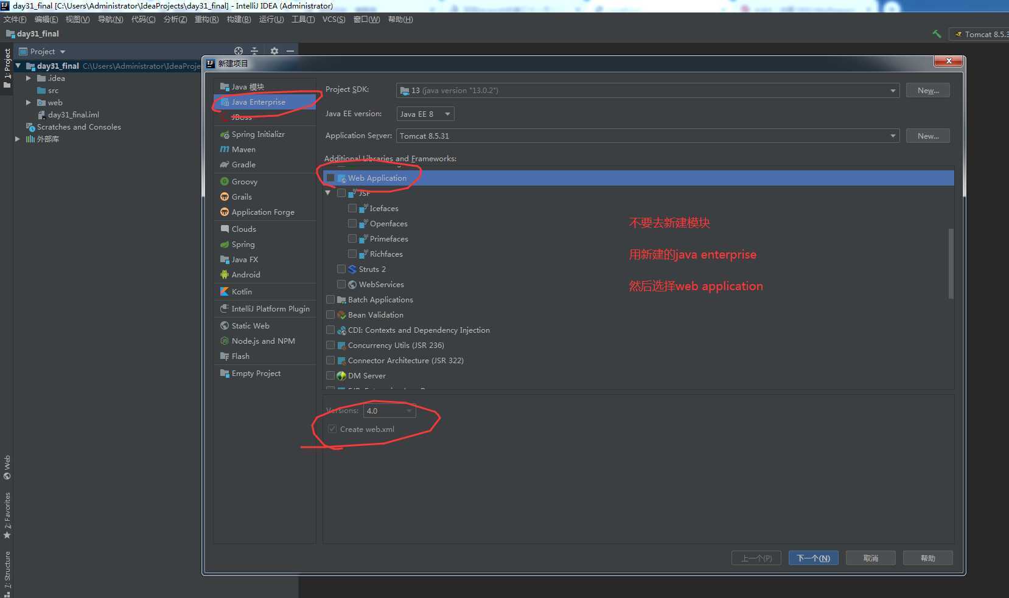Click New button beside Application Server
The image size is (1009, 598).
[928, 136]
